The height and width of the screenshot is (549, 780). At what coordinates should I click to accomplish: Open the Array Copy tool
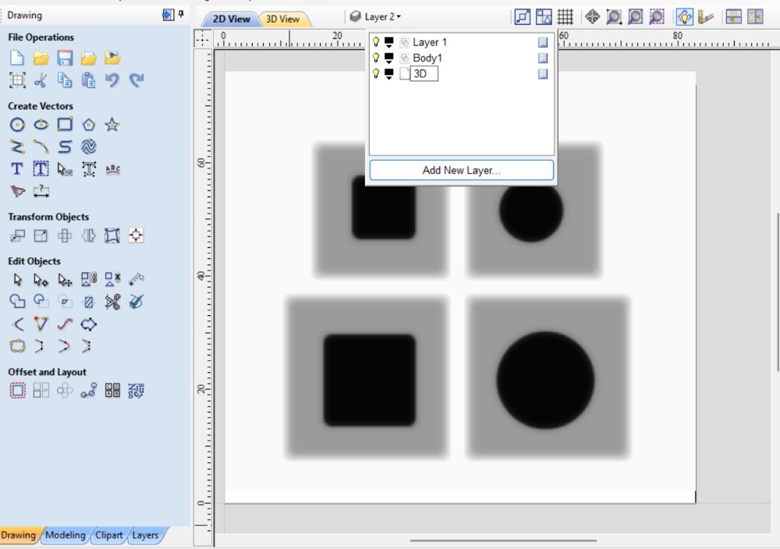point(41,391)
